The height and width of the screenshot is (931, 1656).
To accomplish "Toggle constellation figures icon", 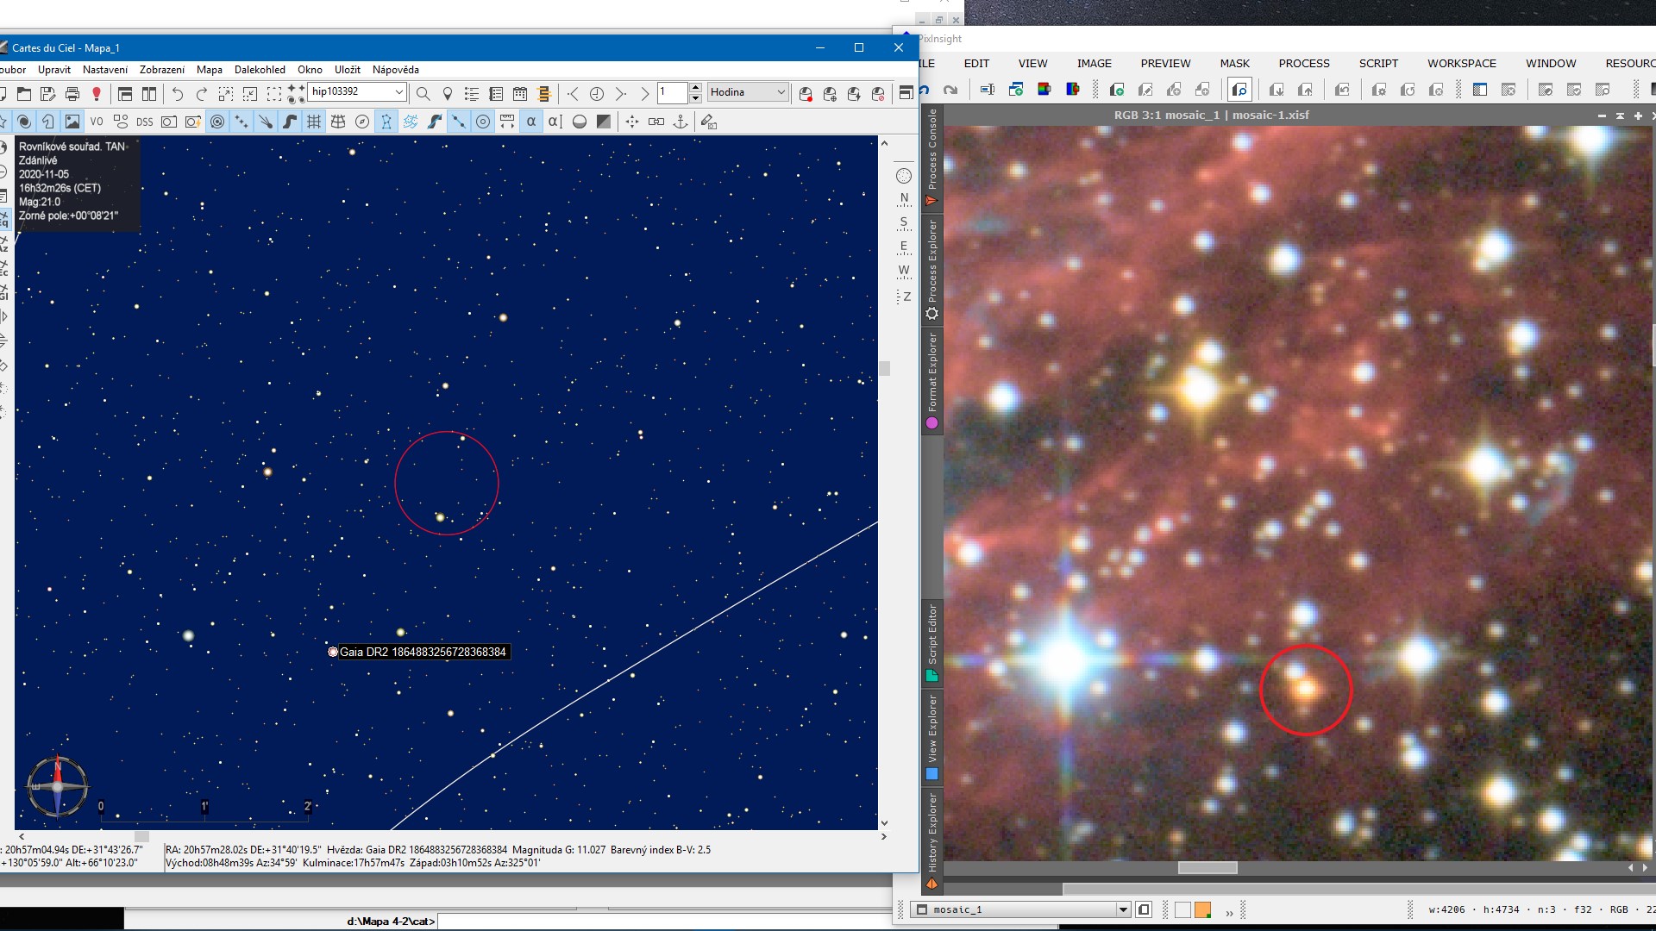I will point(386,122).
